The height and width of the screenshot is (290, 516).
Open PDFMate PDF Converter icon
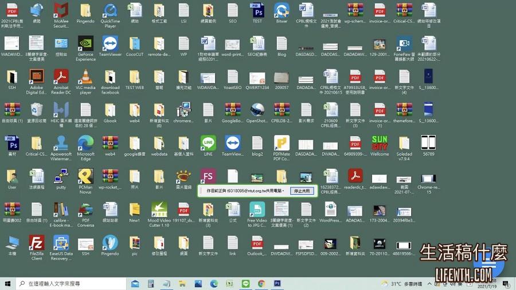[x=282, y=148]
